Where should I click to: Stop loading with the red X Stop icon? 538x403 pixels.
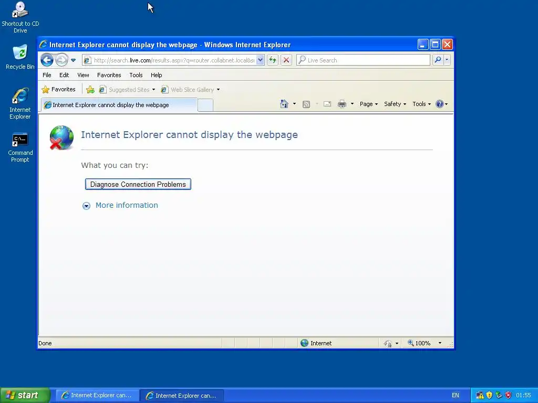pyautogui.click(x=286, y=60)
